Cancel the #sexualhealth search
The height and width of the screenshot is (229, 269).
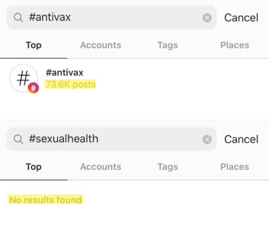point(241,139)
